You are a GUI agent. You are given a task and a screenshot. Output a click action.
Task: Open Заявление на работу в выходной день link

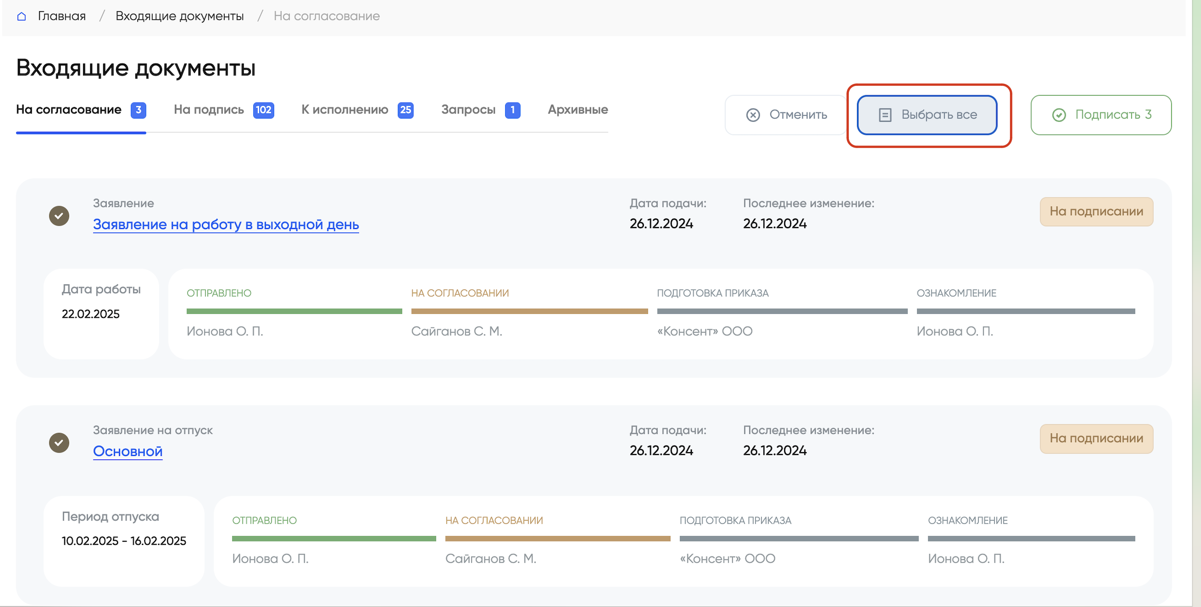(226, 225)
